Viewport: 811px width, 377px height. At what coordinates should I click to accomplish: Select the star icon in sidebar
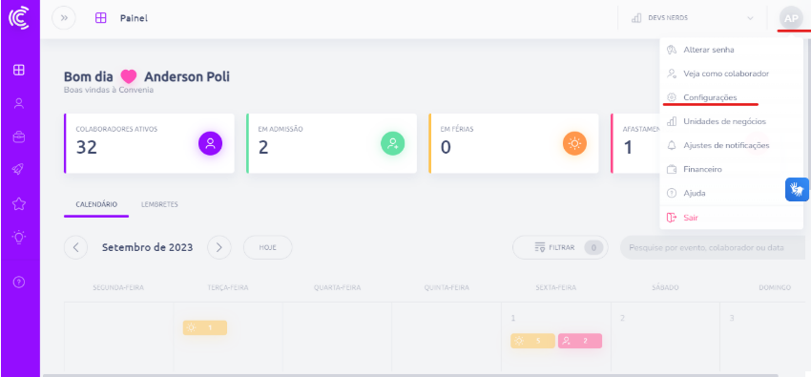click(x=19, y=203)
